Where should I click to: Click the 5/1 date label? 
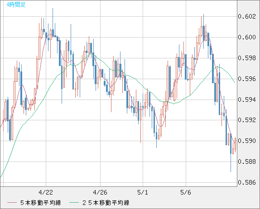(x=143, y=192)
